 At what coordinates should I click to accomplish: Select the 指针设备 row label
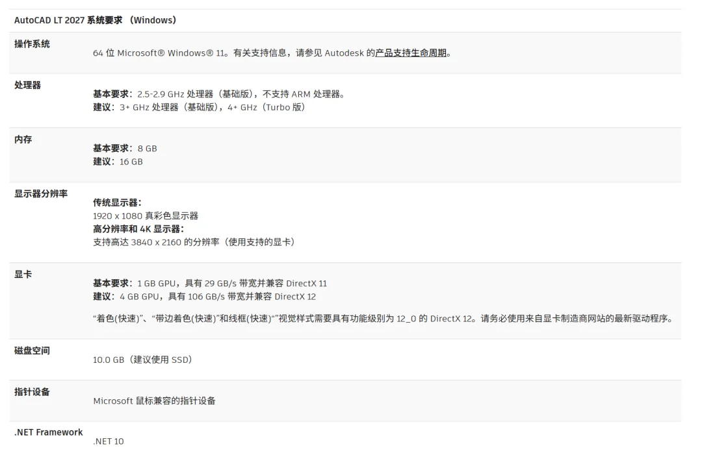[x=32, y=391]
